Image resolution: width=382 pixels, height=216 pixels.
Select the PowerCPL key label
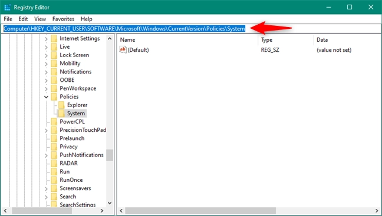pyautogui.click(x=72, y=122)
